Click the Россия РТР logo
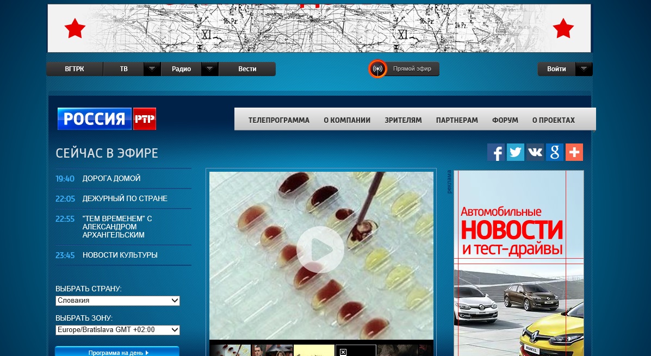Viewport: 651px width, 356px height. click(x=107, y=119)
